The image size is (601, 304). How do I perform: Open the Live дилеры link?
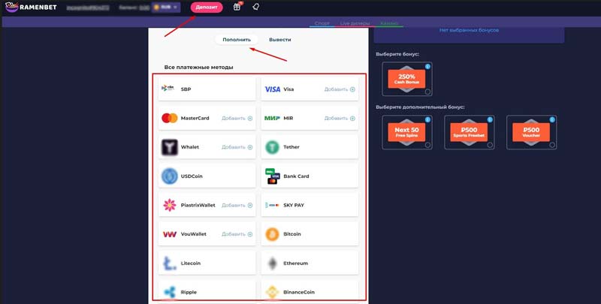click(x=355, y=23)
